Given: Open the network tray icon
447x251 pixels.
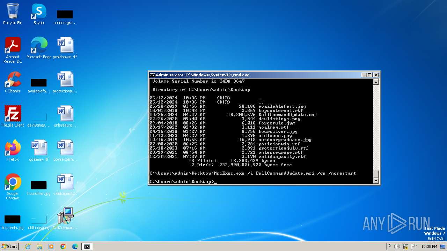Looking at the screenshot, I should pos(405,246).
